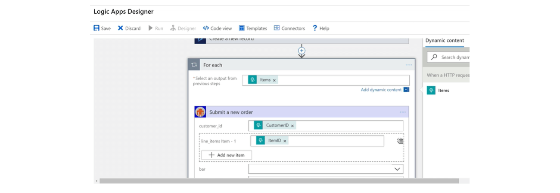This screenshot has width=560, height=193.
Task: Click the dynamic content search box
Action: (x=448, y=57)
